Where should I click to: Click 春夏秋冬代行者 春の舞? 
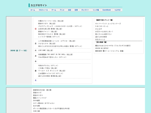point(42,90)
